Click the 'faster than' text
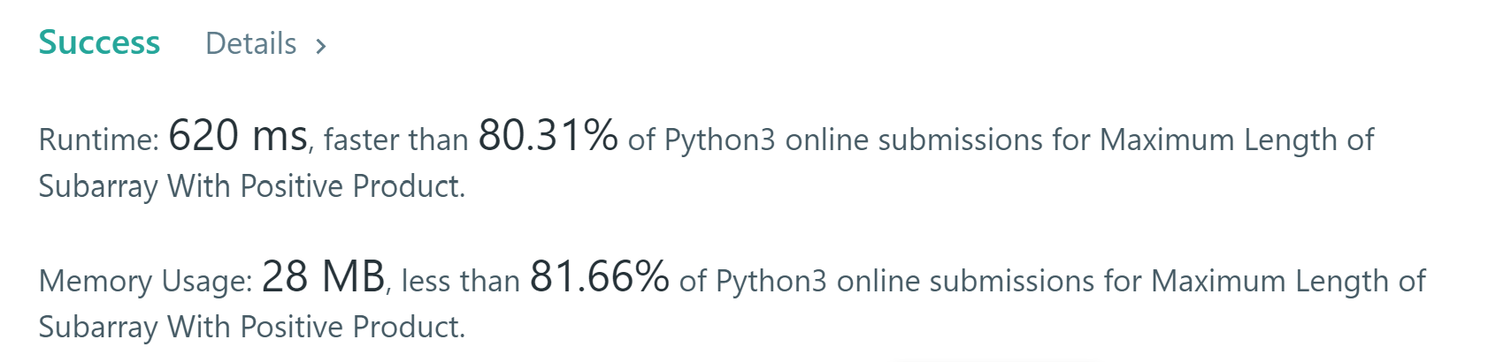The height and width of the screenshot is (362, 1488). coord(395,140)
